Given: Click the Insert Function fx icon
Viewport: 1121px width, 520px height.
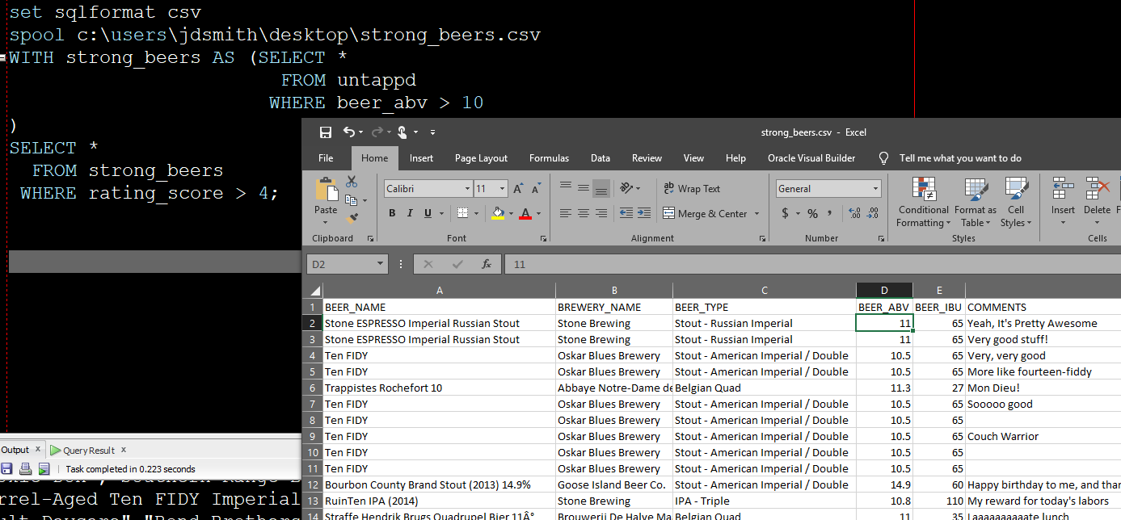Looking at the screenshot, I should (x=486, y=264).
